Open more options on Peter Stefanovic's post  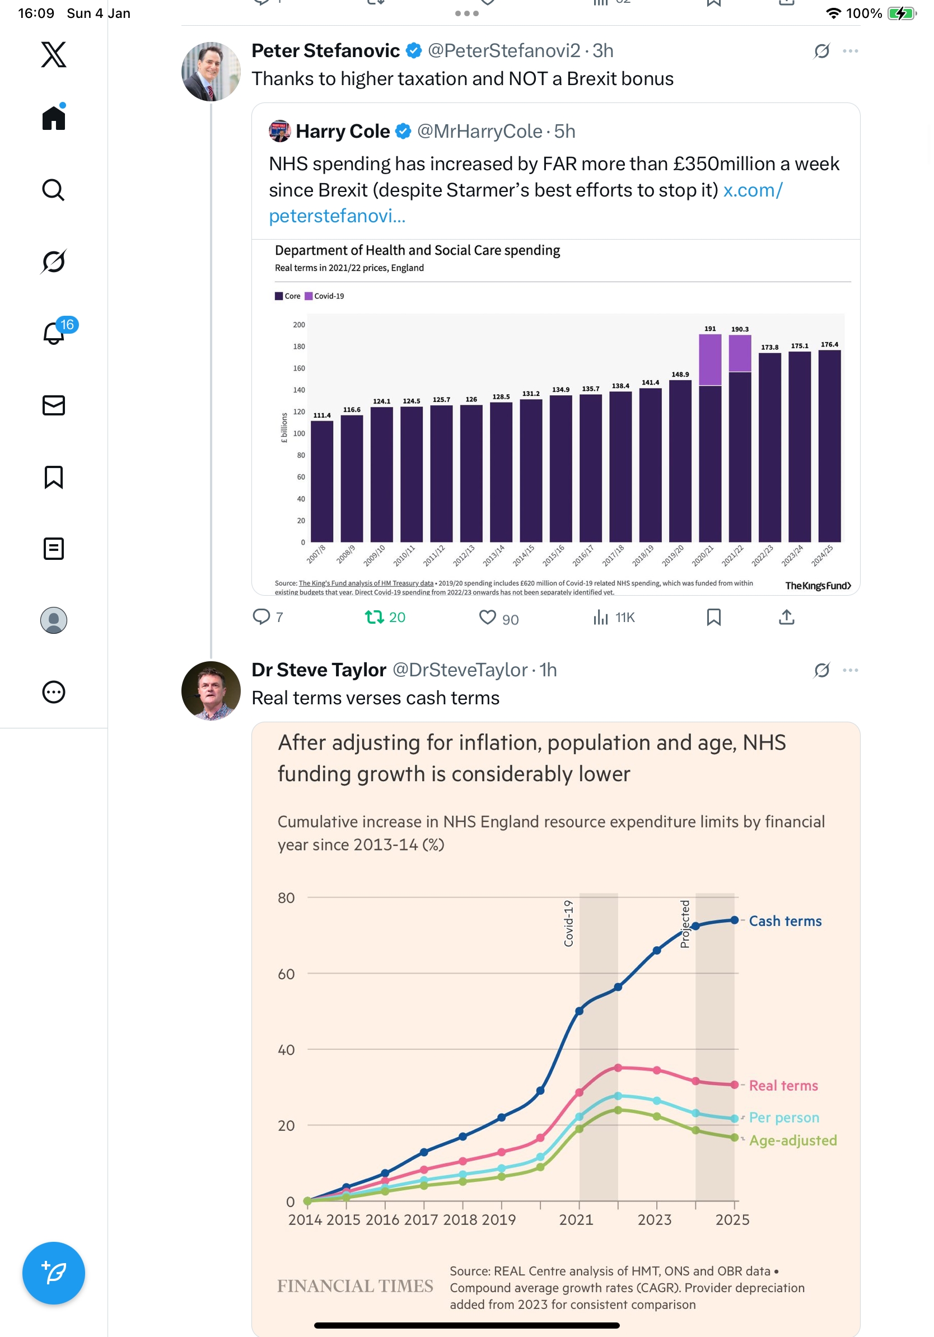[x=850, y=52]
